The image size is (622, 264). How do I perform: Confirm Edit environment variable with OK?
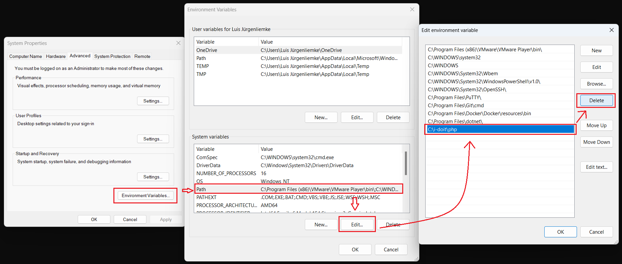[561, 232]
